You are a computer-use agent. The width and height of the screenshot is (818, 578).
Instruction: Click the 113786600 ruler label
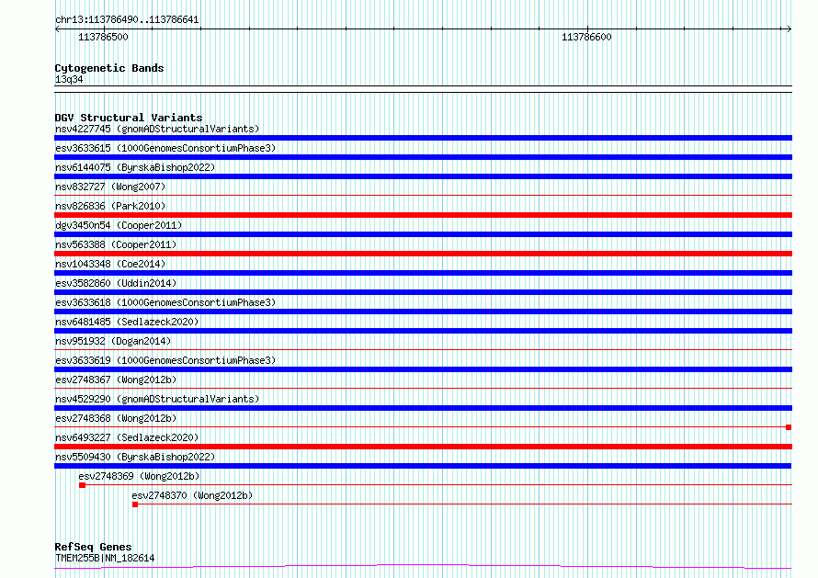click(586, 37)
